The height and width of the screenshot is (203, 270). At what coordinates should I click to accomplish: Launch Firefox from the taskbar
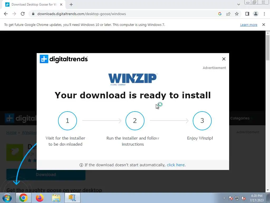click(x=40, y=198)
